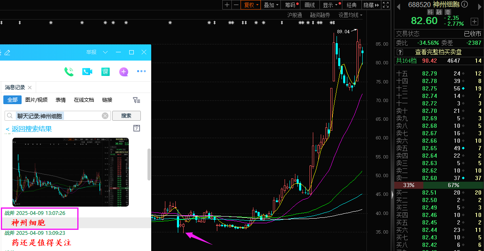Click inside the chat record search field
484x251 pixels.
click(59, 116)
